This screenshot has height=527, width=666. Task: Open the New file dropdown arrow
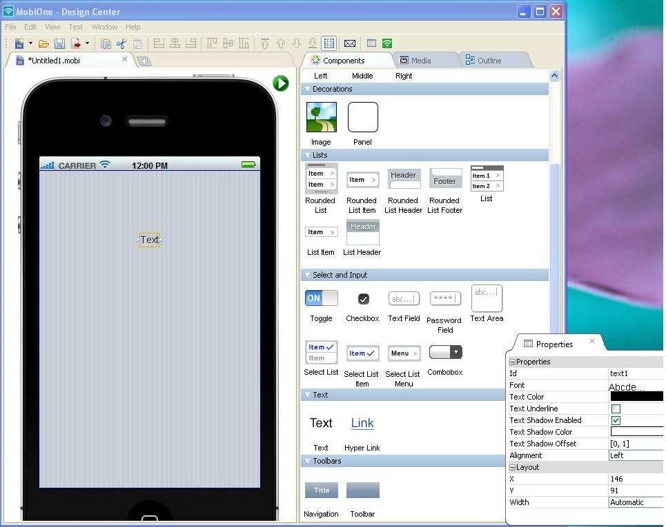(x=30, y=43)
